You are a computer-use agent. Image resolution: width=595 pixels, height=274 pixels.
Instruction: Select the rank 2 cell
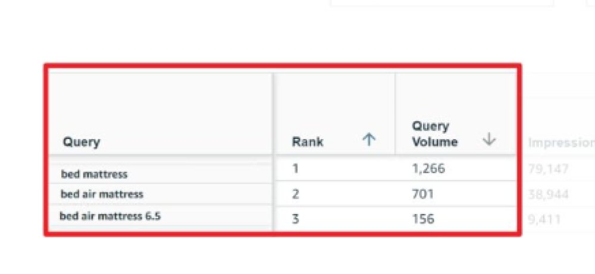[334, 194]
